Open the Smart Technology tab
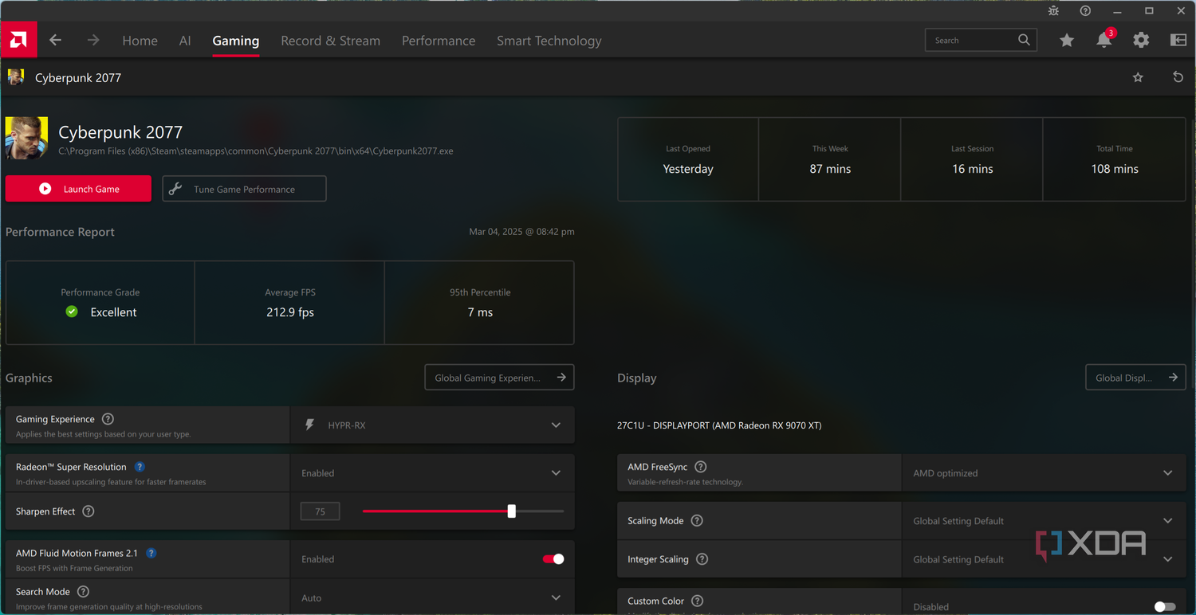1196x615 pixels. tap(549, 41)
